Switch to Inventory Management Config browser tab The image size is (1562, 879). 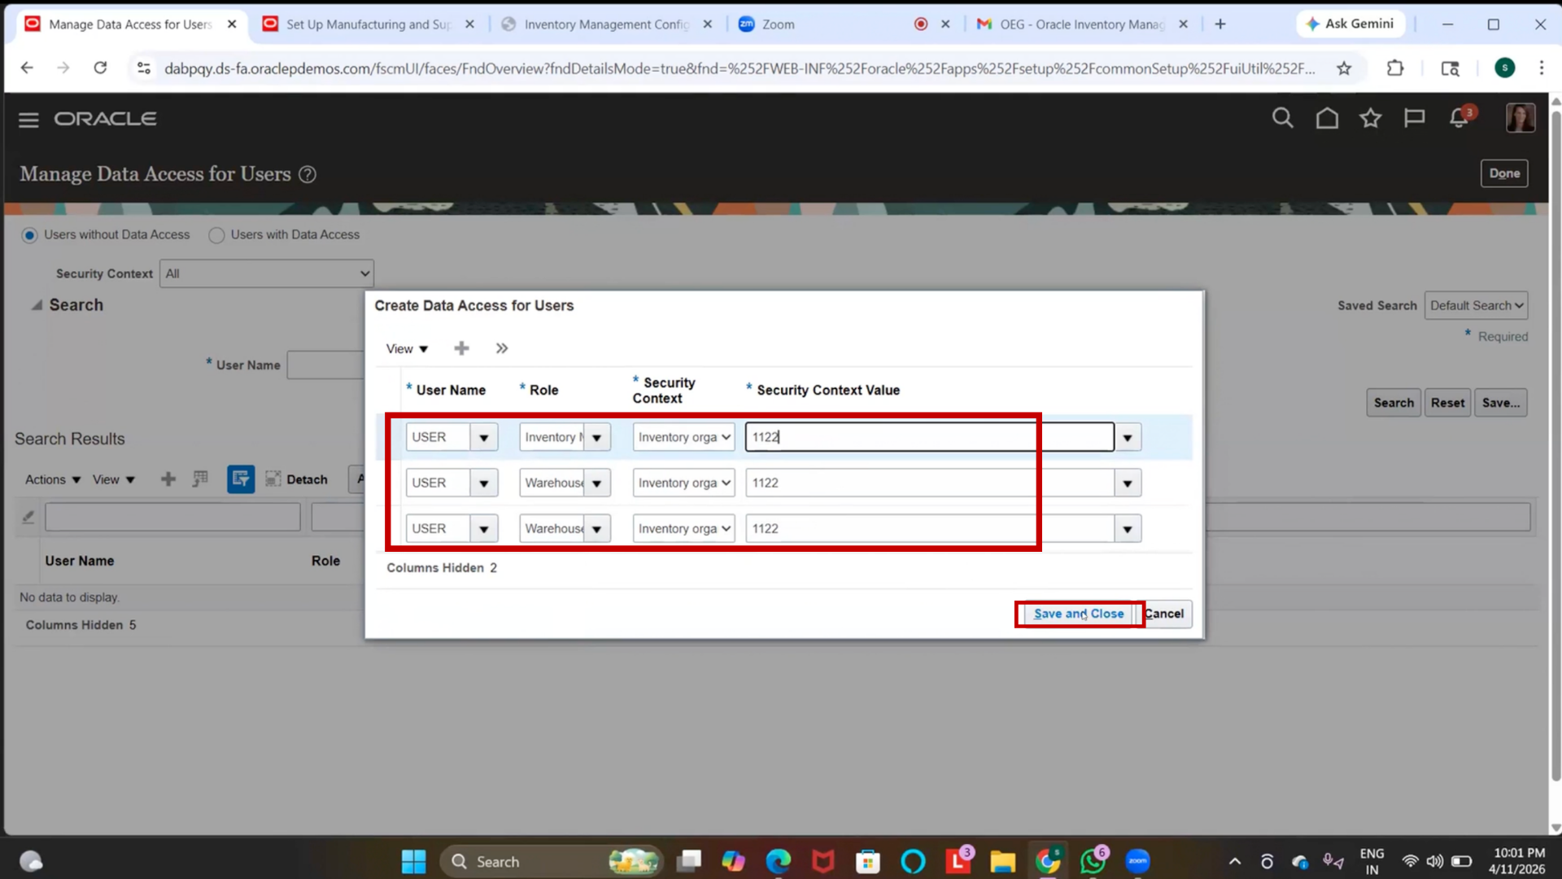[x=606, y=24]
